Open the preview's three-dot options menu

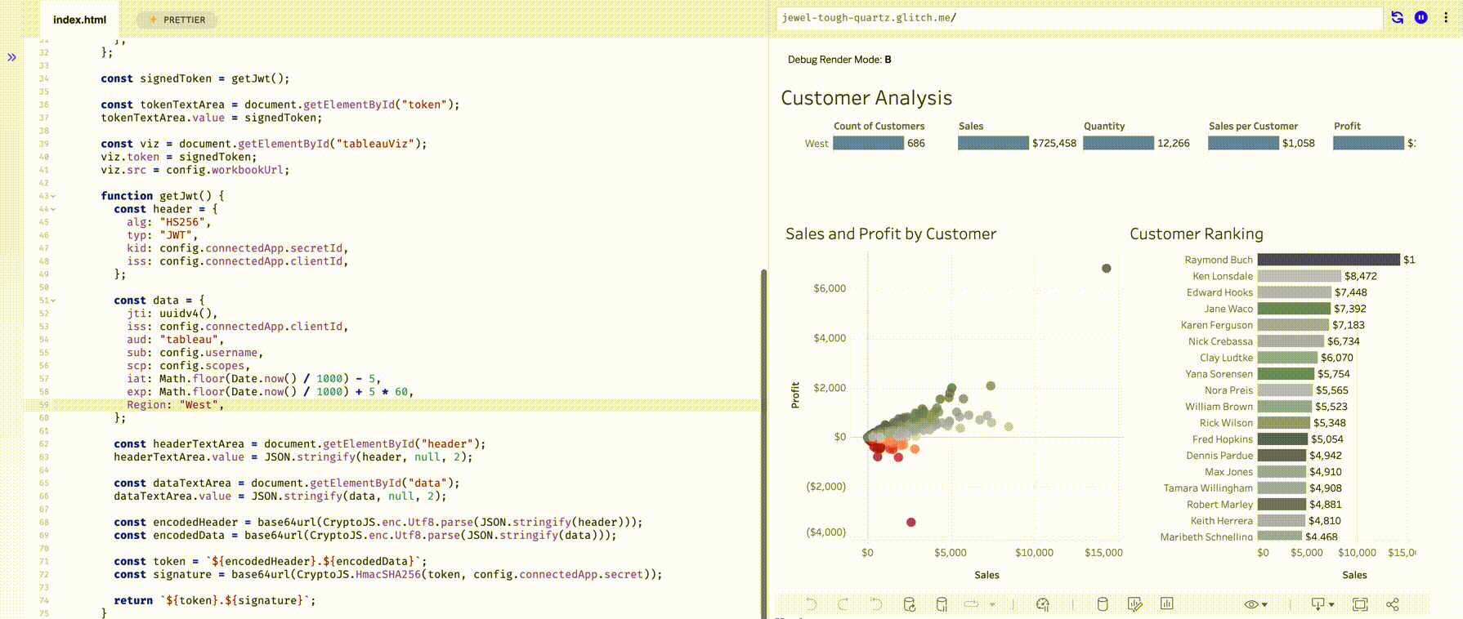pyautogui.click(x=1445, y=17)
